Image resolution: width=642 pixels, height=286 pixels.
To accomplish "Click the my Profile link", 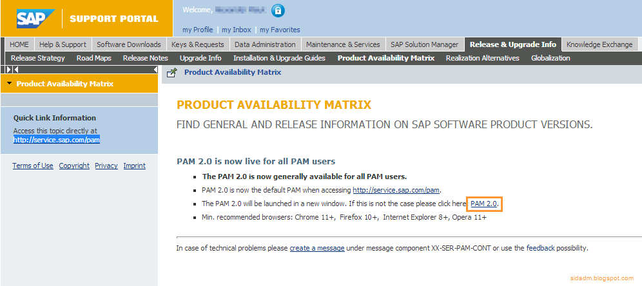I will 198,30.
